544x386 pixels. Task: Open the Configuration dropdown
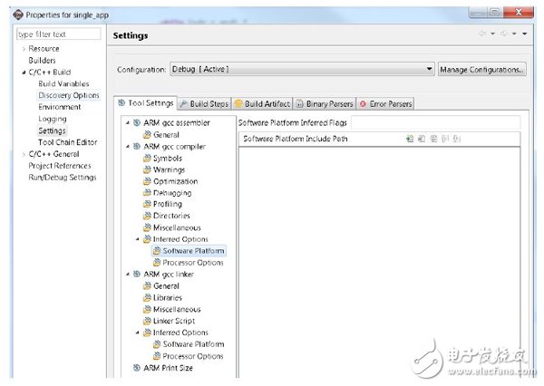429,69
